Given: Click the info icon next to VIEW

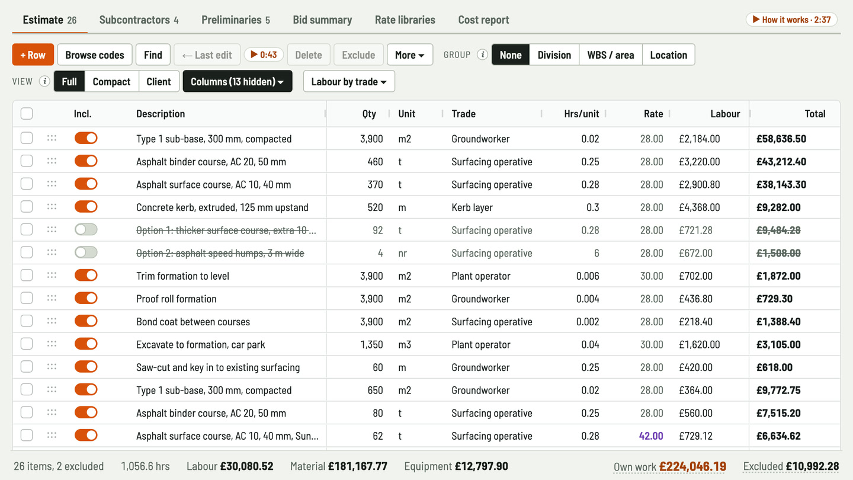Looking at the screenshot, I should tap(44, 82).
